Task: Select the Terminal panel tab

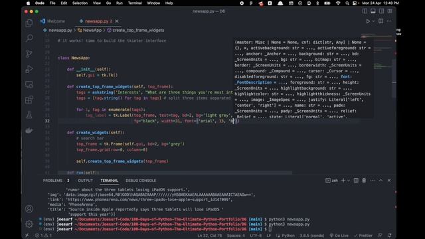Action: tap(109, 181)
